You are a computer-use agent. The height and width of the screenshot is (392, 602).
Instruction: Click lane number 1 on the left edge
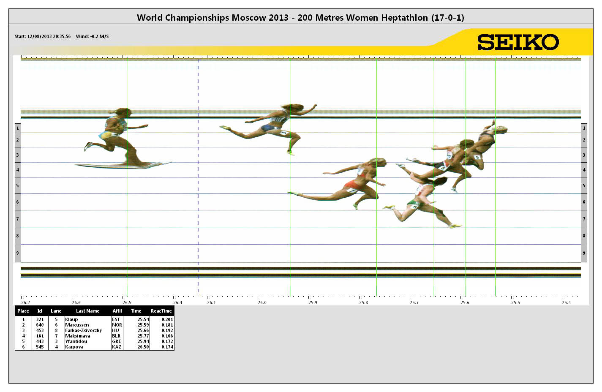18,128
